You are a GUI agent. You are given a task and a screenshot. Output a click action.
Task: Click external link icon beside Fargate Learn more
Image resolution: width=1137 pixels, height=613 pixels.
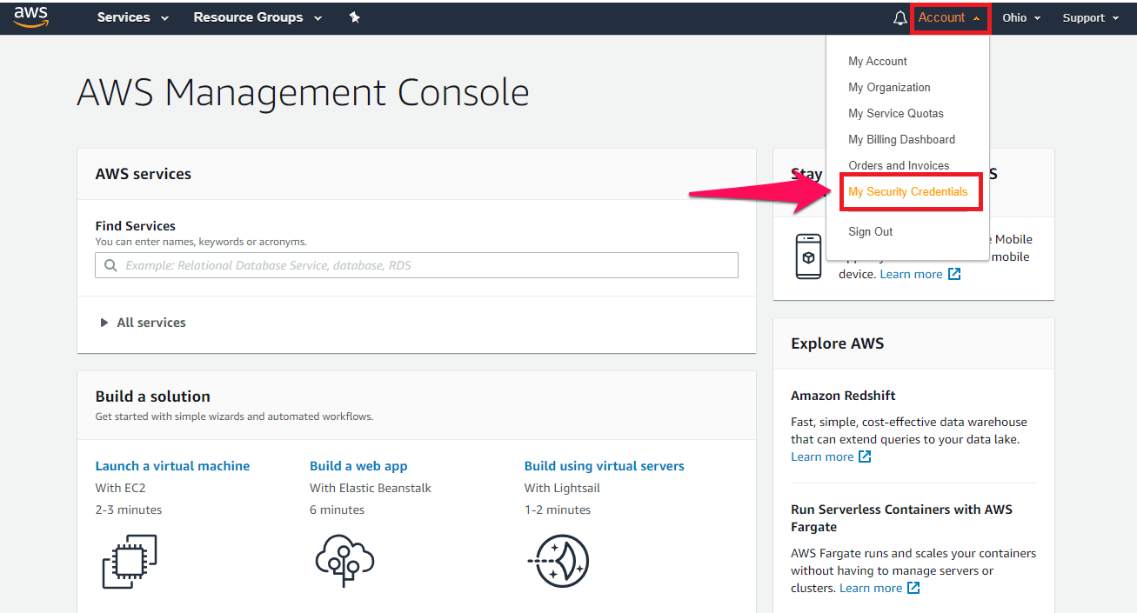(x=913, y=588)
